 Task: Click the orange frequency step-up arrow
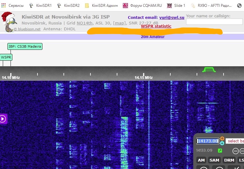click(222, 138)
